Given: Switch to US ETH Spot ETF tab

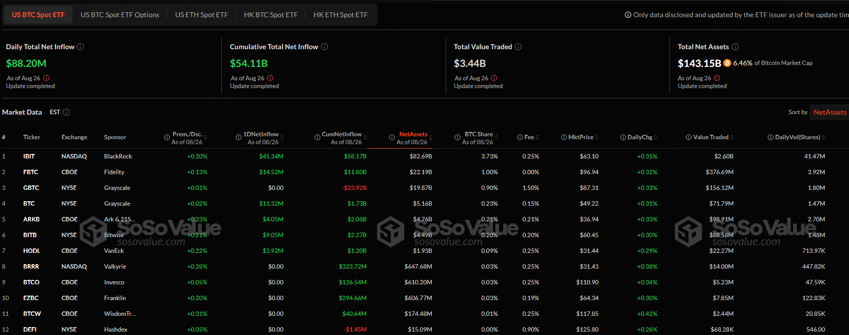Looking at the screenshot, I should [201, 15].
